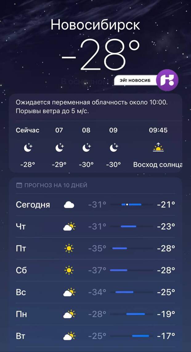This screenshot has width=191, height=352.
Task: Tap the partly cloudy icon for Чт
Action: tap(69, 227)
